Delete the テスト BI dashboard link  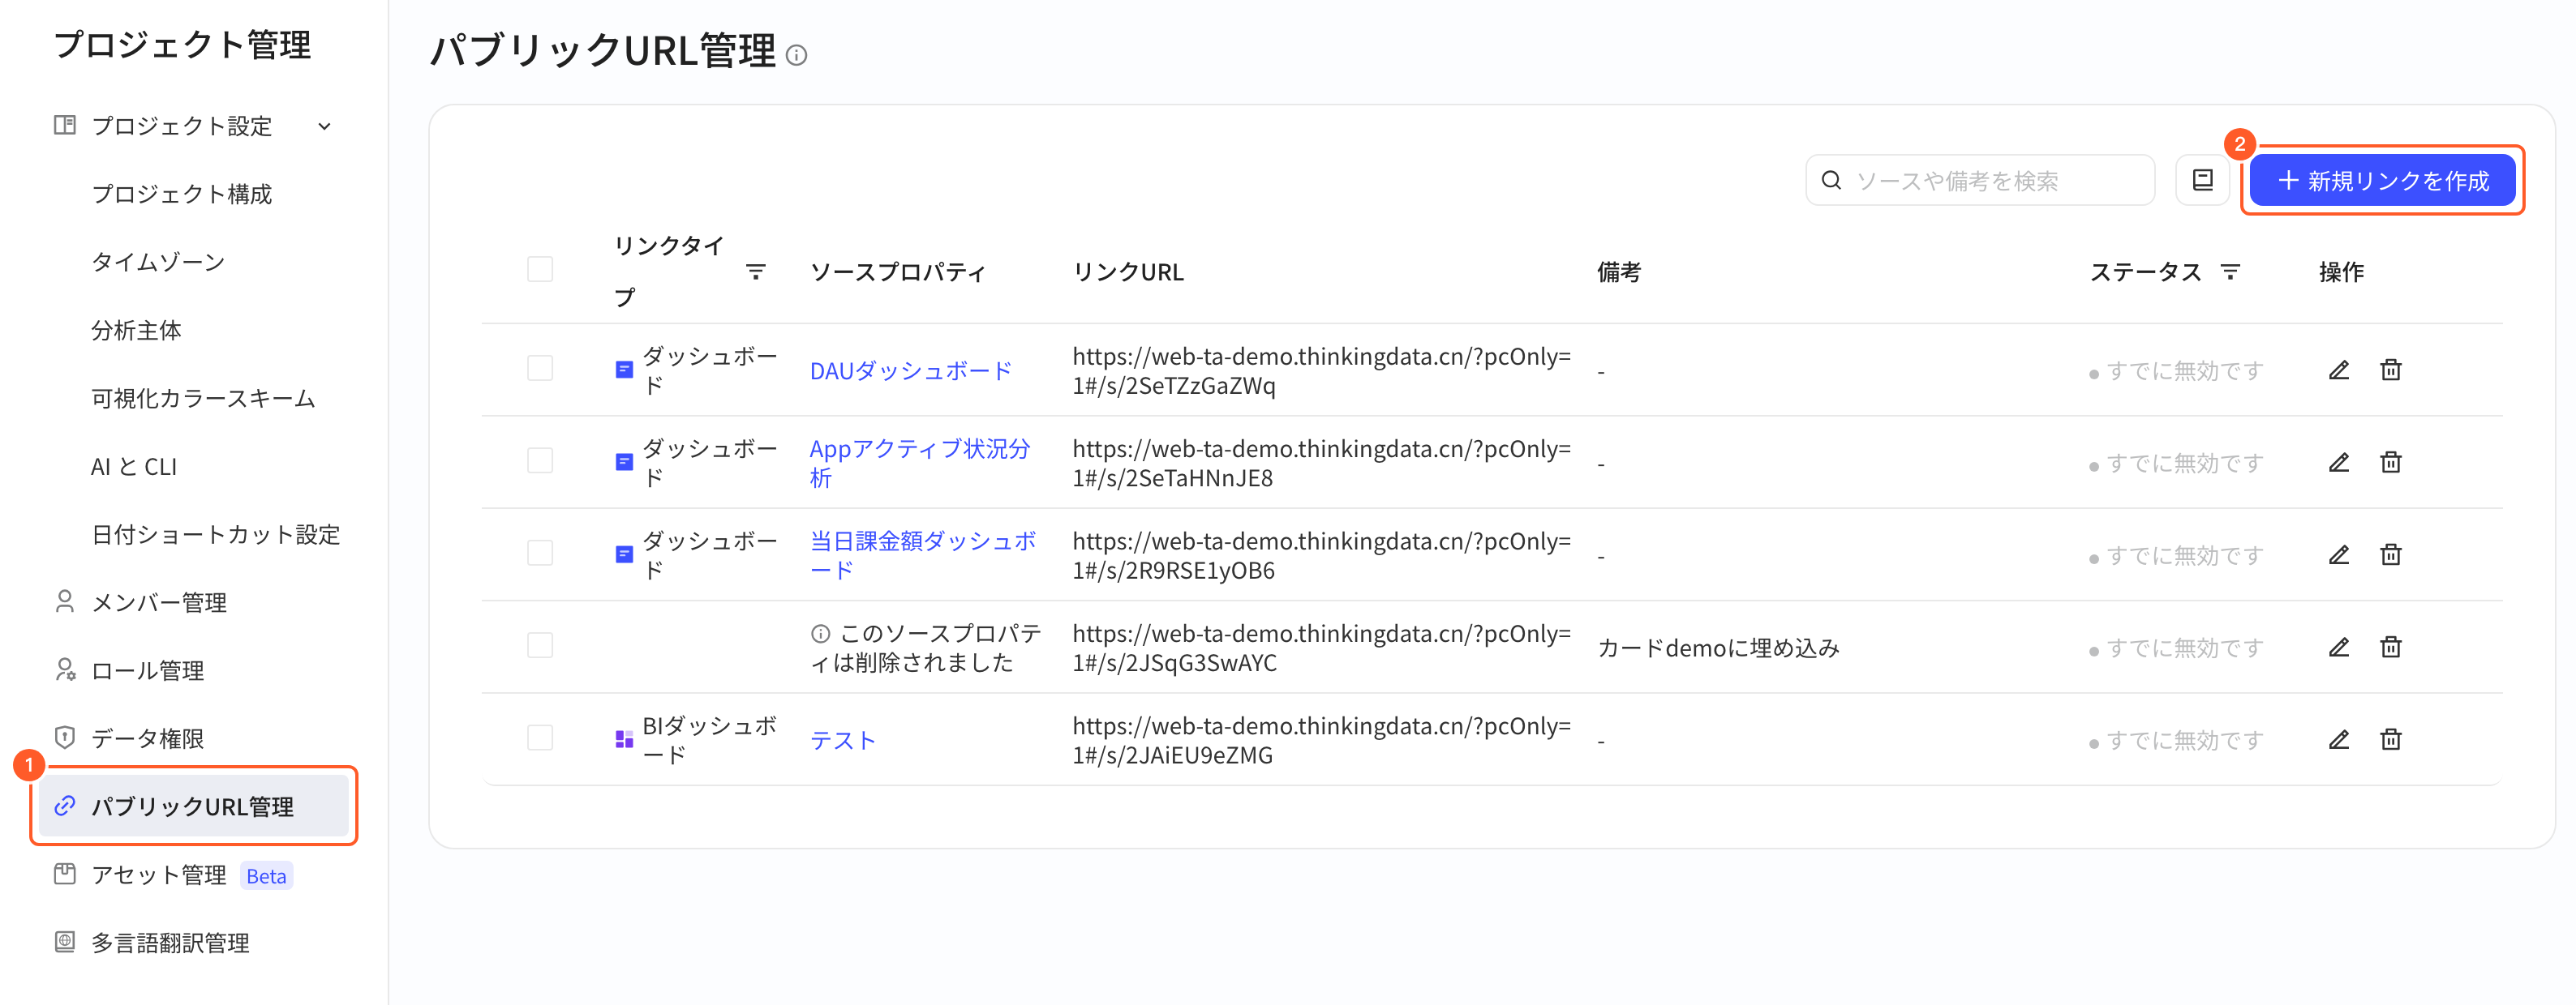[x=2390, y=739]
